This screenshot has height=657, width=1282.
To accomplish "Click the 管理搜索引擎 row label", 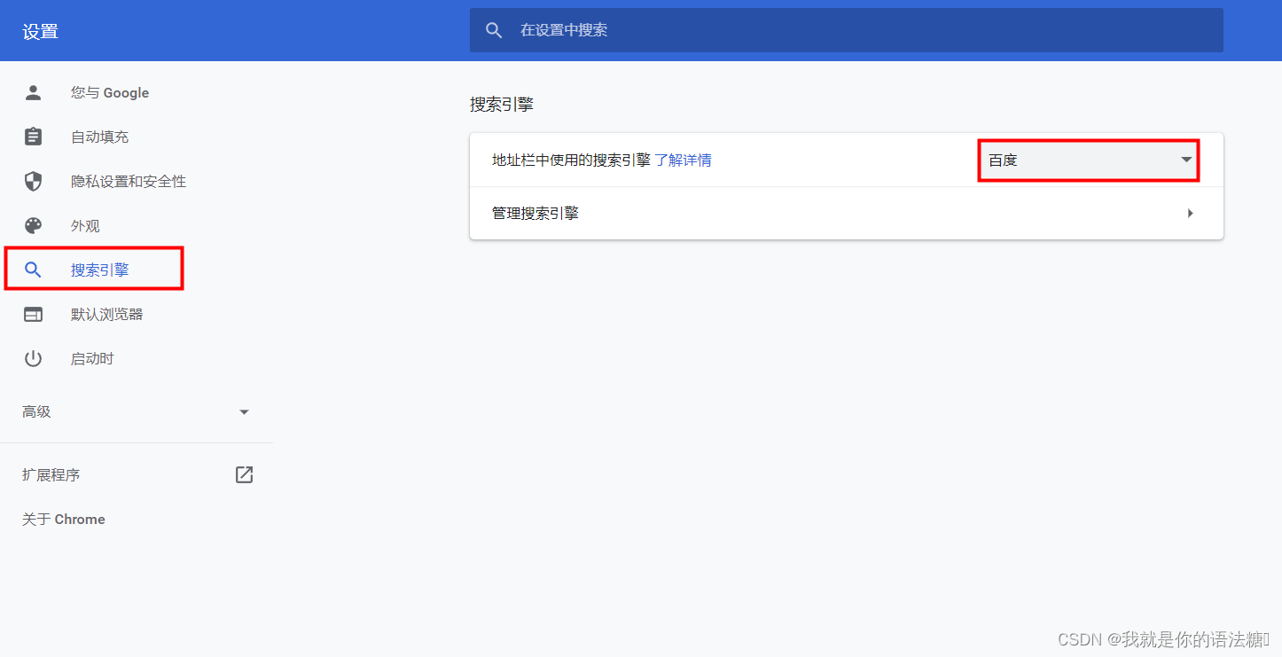I will pos(535,213).
